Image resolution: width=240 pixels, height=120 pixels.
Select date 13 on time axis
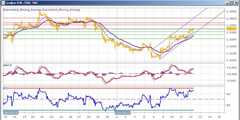(x=200, y=117)
